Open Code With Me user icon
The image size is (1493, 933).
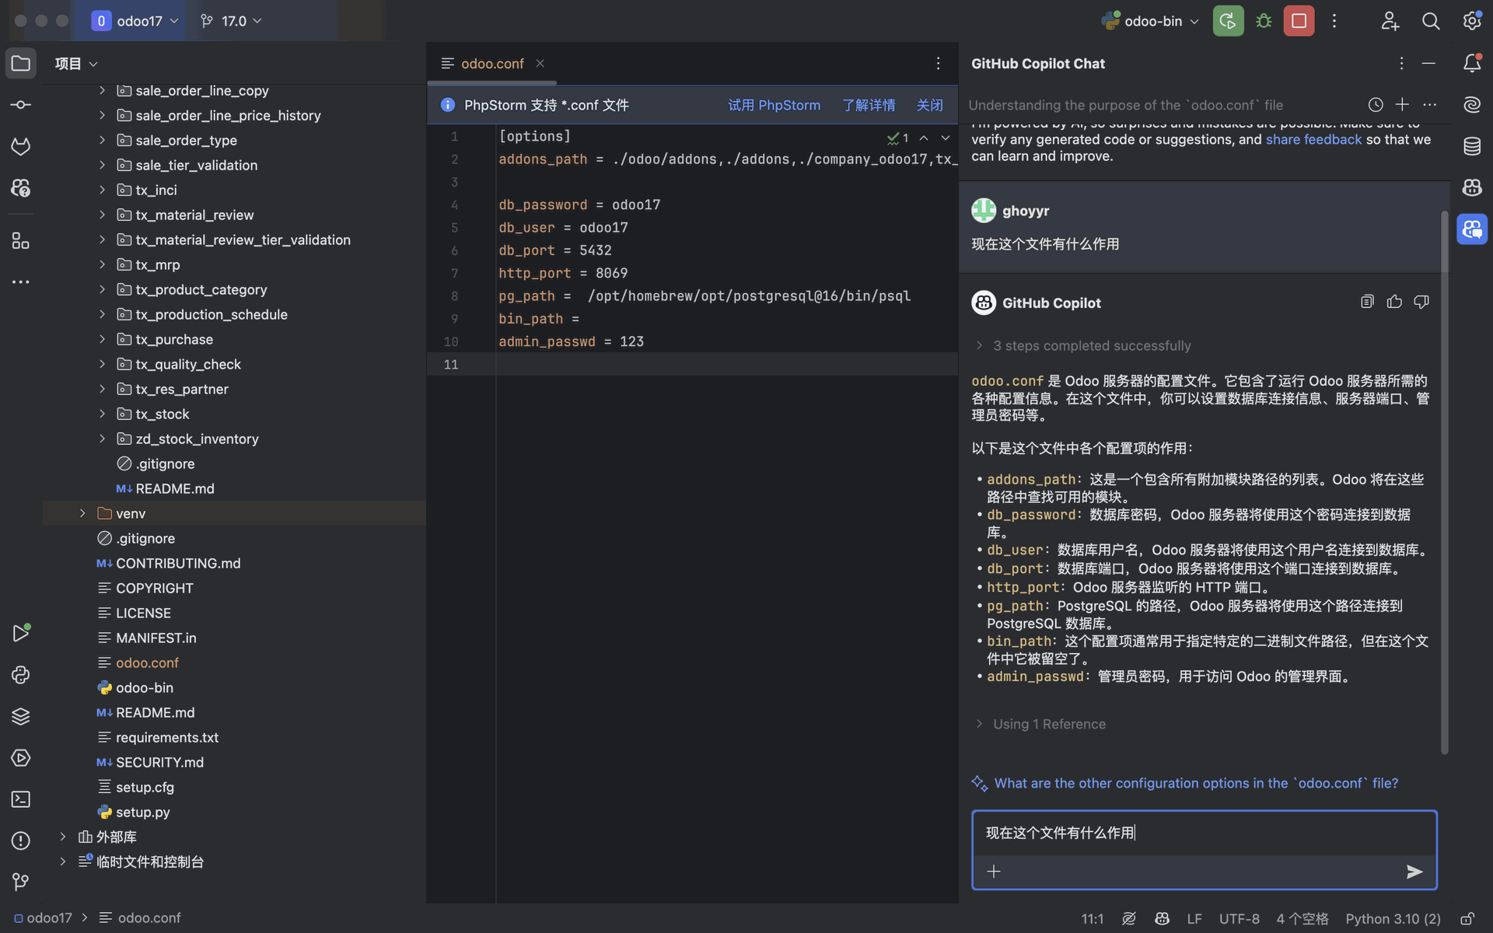1390,21
